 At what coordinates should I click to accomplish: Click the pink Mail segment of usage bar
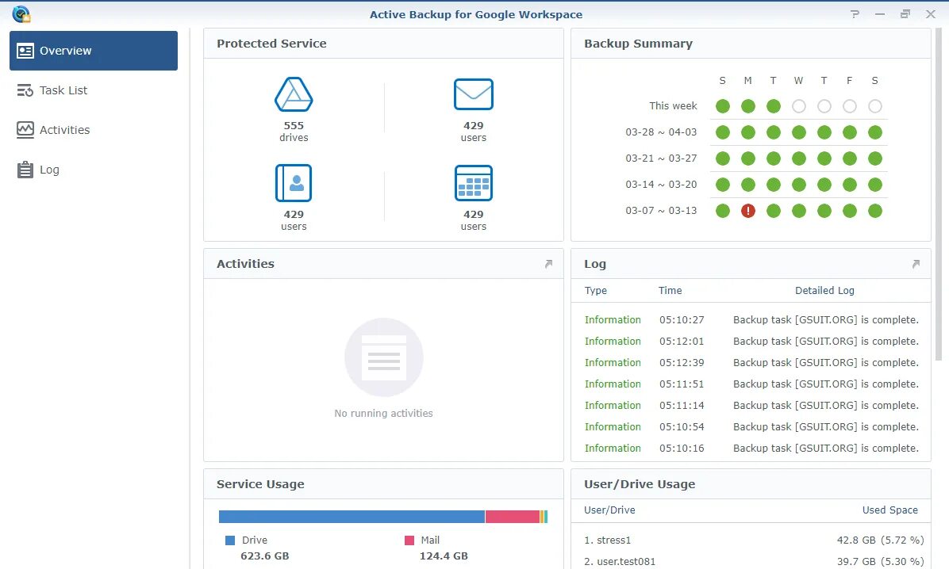pyautogui.click(x=513, y=517)
